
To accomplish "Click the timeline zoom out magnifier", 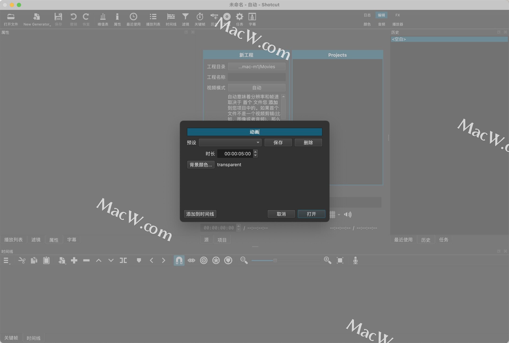I will point(244,260).
